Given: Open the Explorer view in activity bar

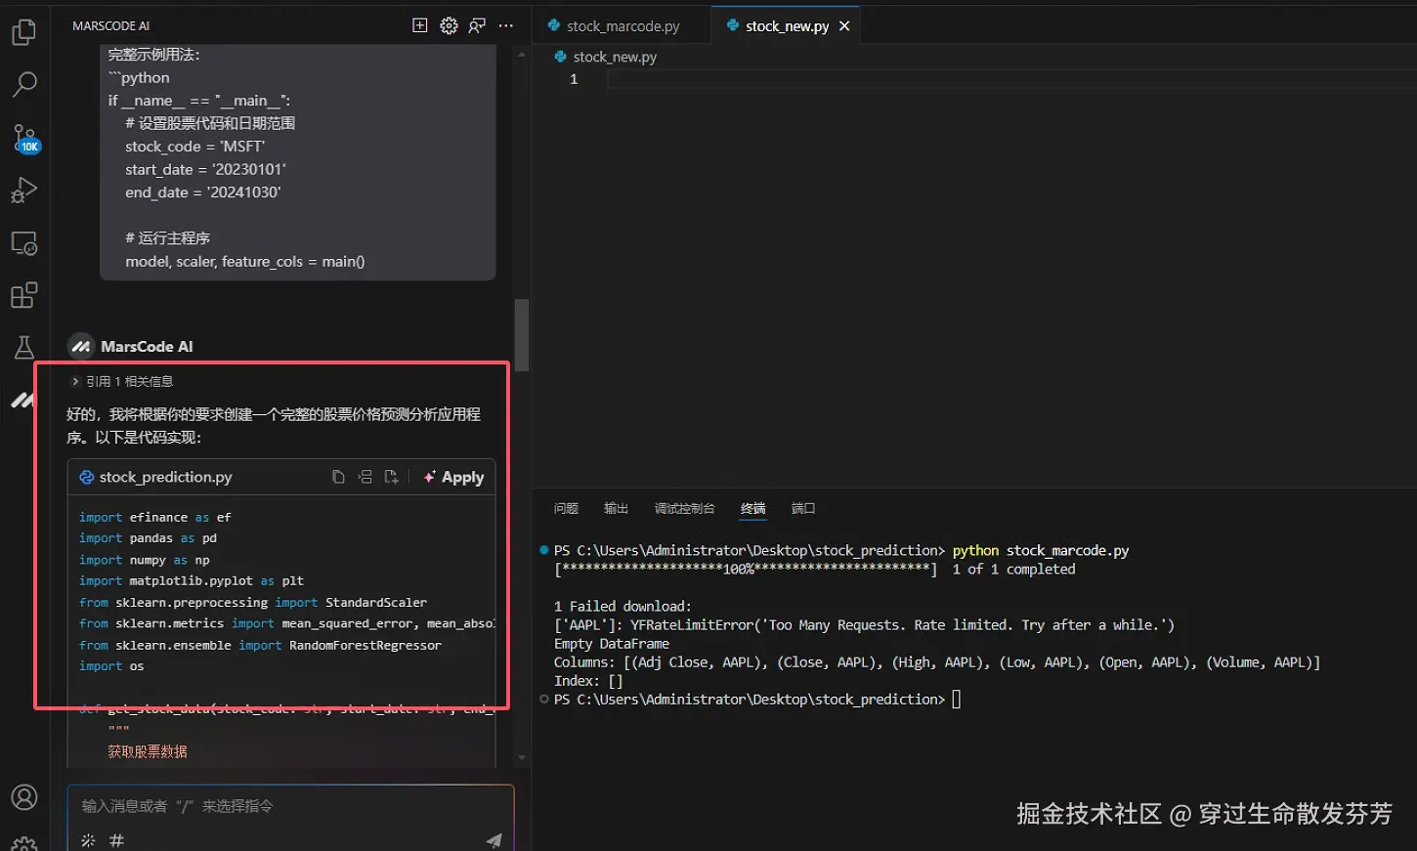Looking at the screenshot, I should 24,32.
